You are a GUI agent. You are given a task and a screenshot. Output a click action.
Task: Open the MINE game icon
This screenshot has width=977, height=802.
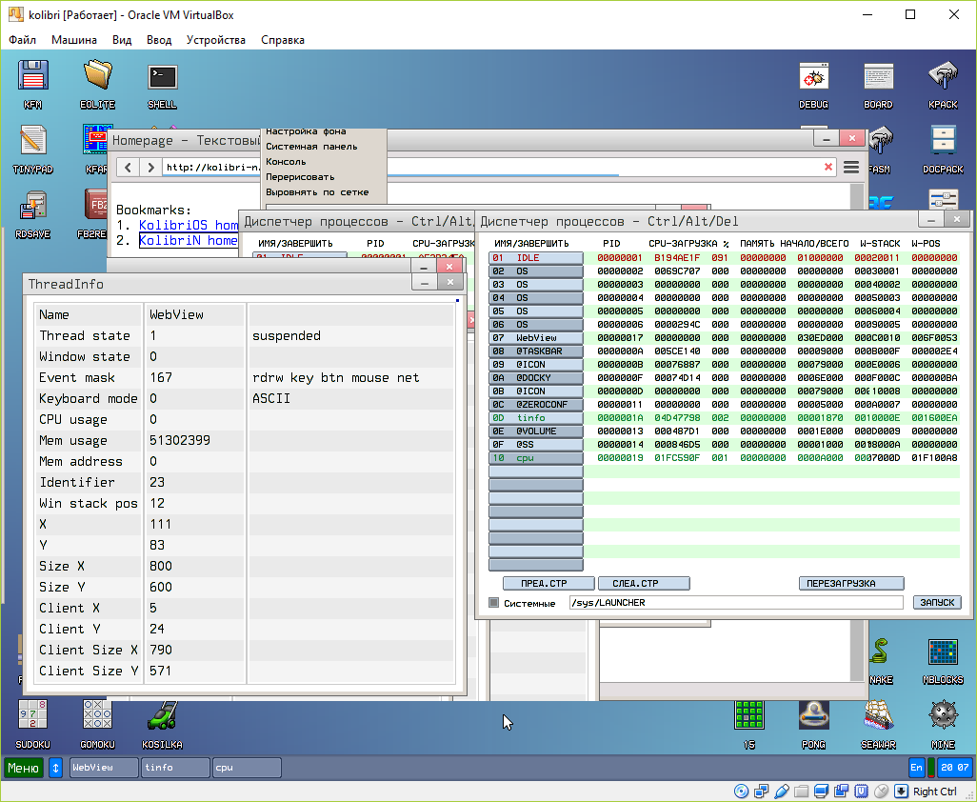click(x=943, y=715)
